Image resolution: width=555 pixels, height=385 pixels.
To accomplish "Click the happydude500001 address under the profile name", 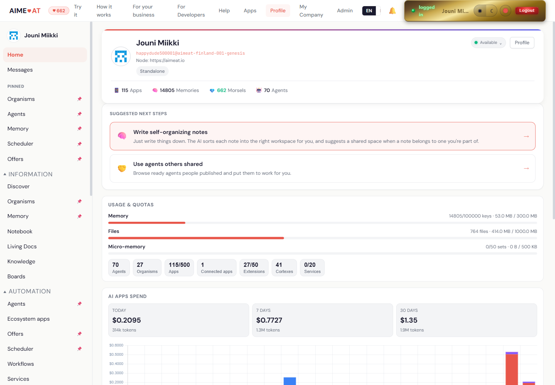I will pos(190,54).
